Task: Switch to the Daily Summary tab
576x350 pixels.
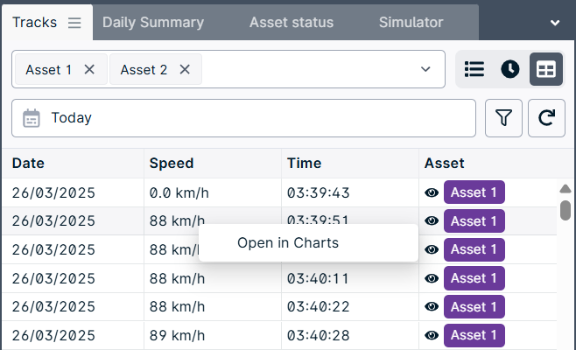Action: click(x=153, y=23)
